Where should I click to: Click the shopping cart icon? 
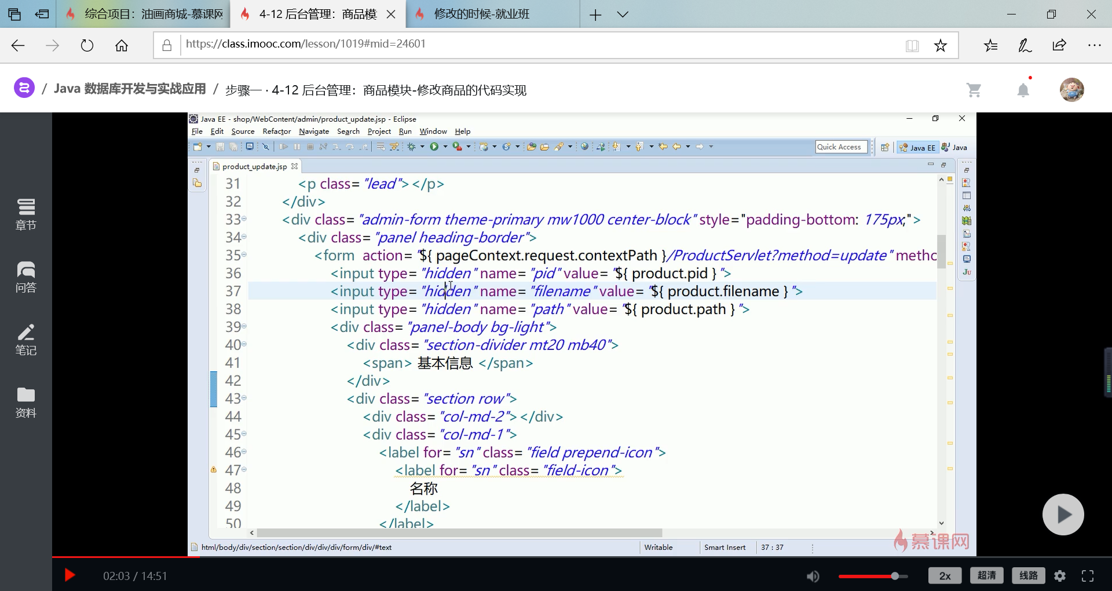(974, 90)
